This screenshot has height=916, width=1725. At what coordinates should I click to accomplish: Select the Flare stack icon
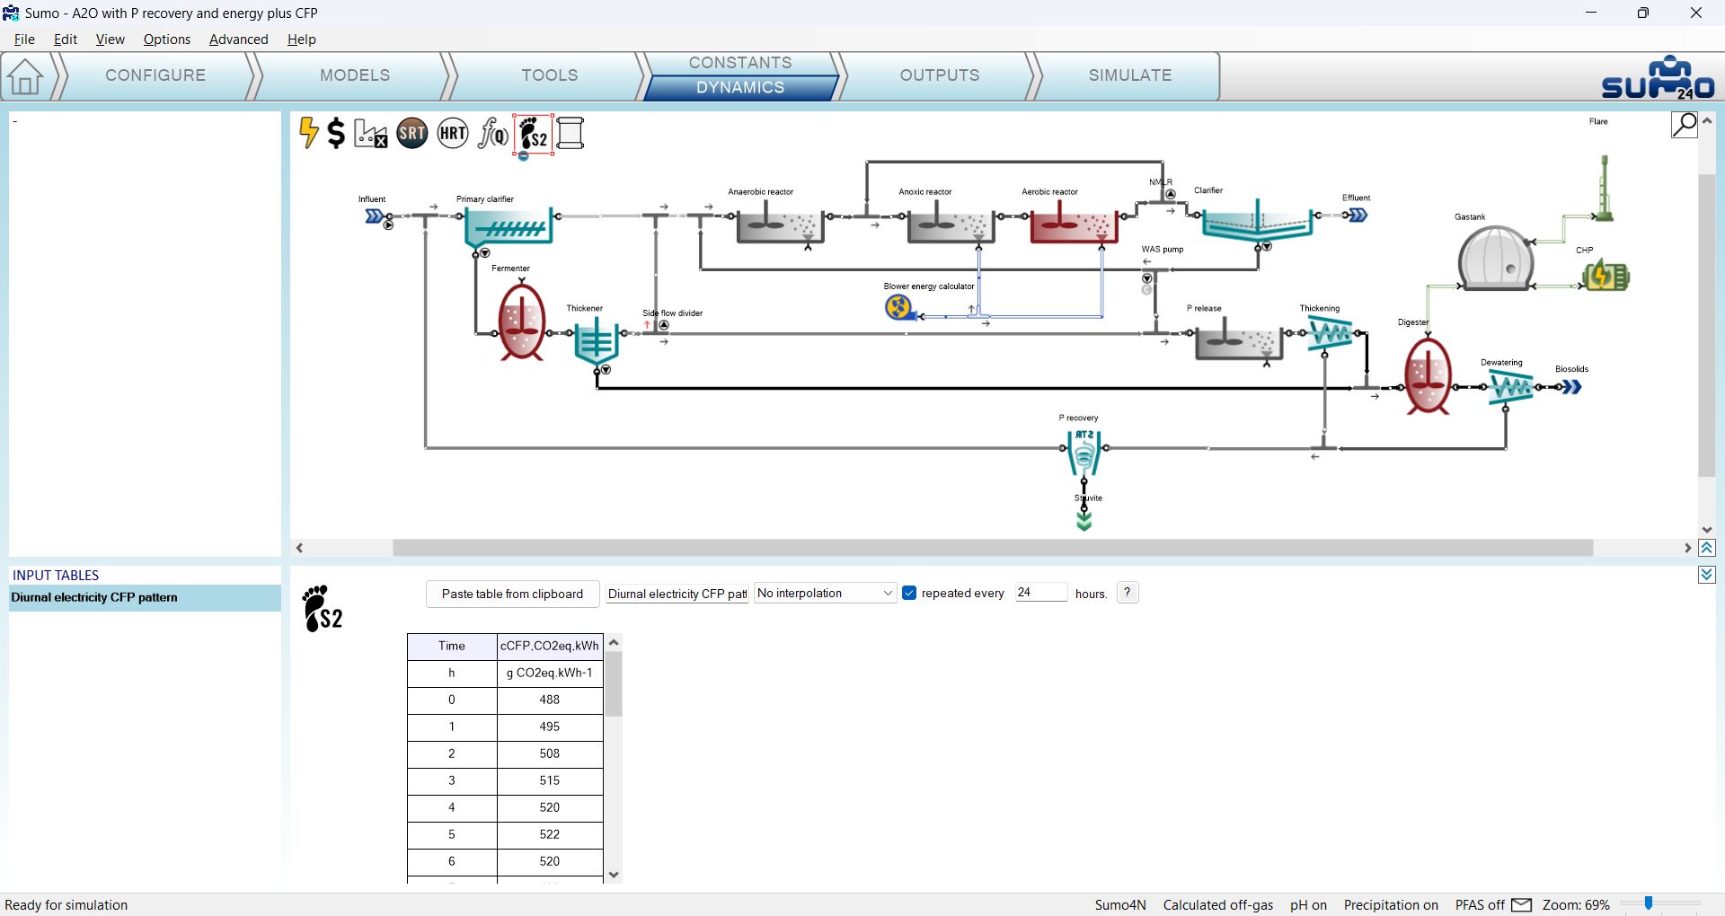coord(1604,188)
